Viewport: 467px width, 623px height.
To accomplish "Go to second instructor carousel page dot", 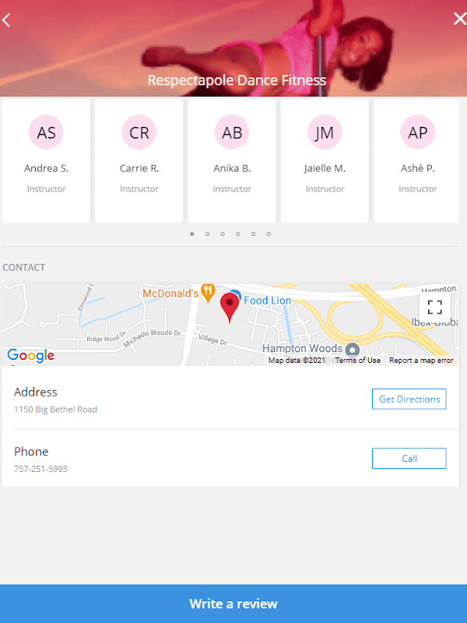I will [x=207, y=234].
